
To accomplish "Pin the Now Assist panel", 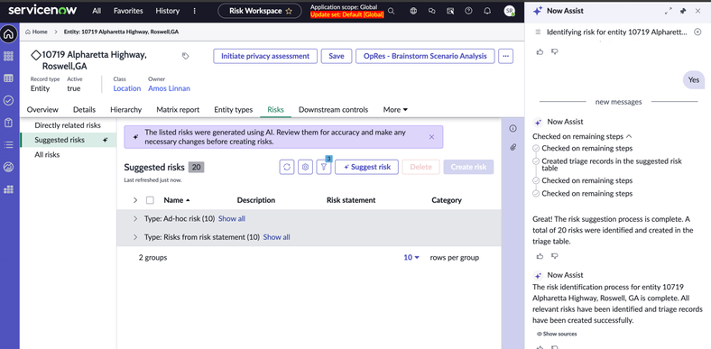I will [x=683, y=11].
